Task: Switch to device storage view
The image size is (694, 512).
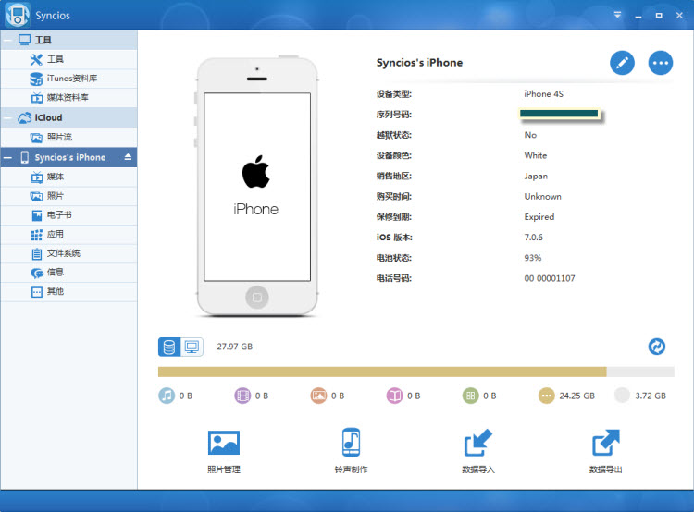Action: [x=169, y=347]
